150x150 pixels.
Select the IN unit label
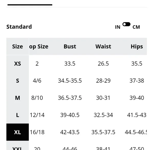pos(118,27)
